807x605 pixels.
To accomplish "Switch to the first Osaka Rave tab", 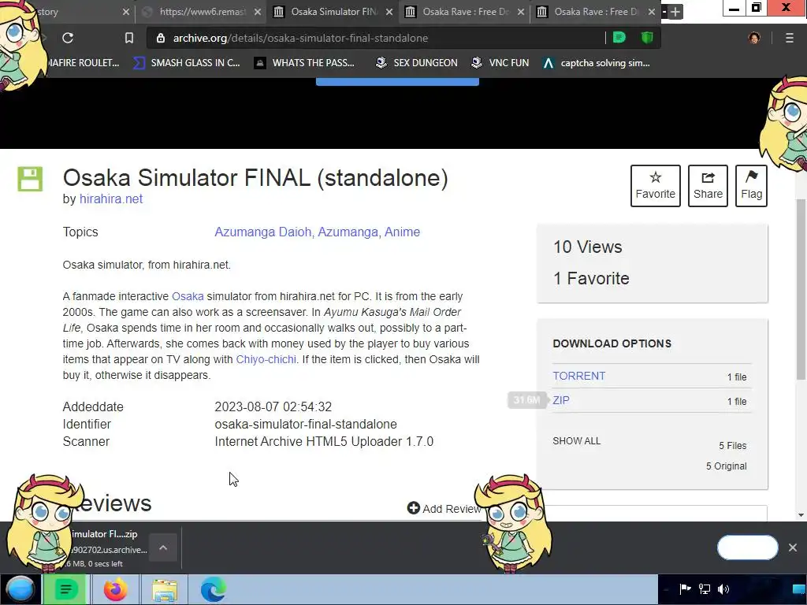I will [x=464, y=11].
